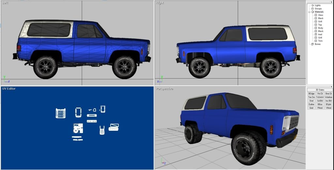
Task: Click the Glass material icon
Action: tap(316, 15)
